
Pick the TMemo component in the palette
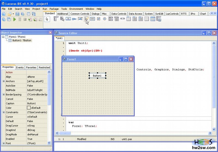tap(86, 19)
